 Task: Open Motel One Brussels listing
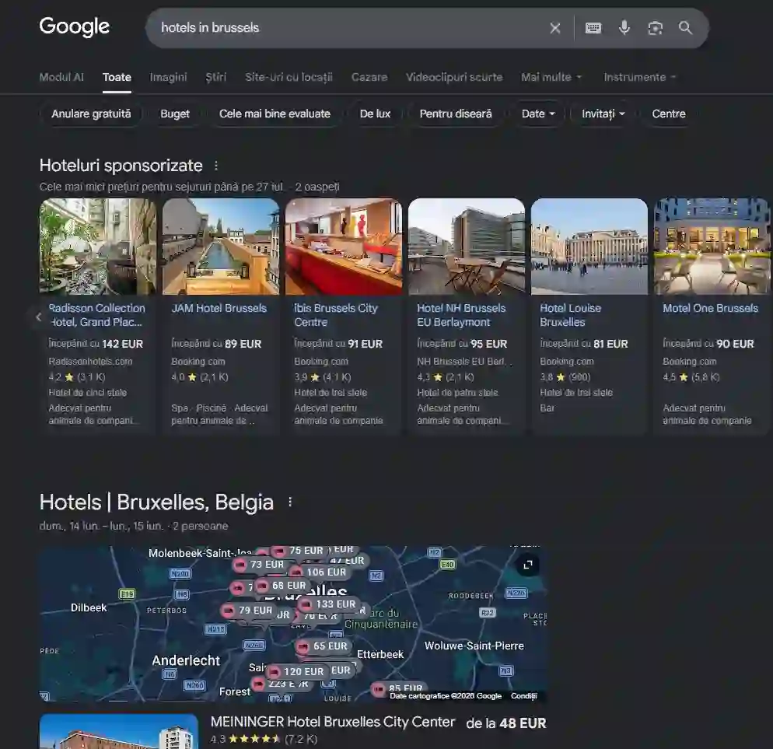710,308
